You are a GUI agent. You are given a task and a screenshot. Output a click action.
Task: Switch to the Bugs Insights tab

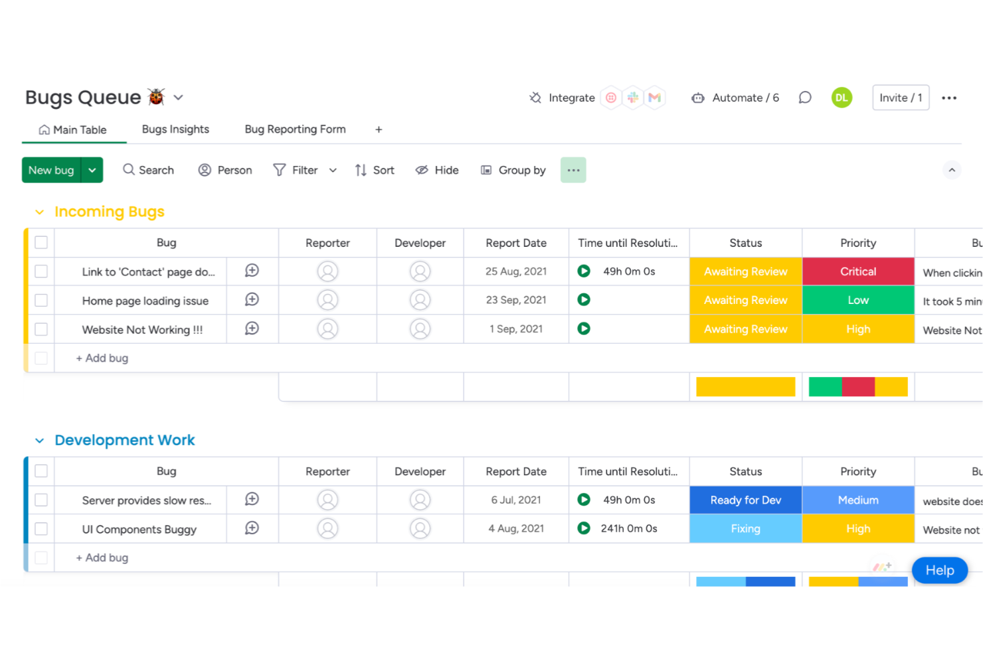click(175, 129)
